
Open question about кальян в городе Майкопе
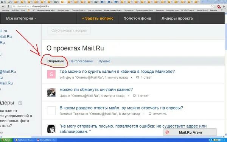point(117,72)
